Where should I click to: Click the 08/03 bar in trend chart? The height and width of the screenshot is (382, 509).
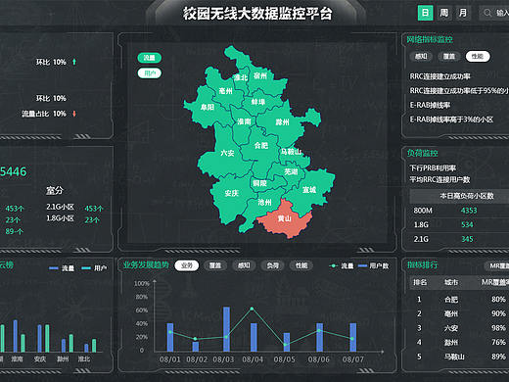(226, 329)
